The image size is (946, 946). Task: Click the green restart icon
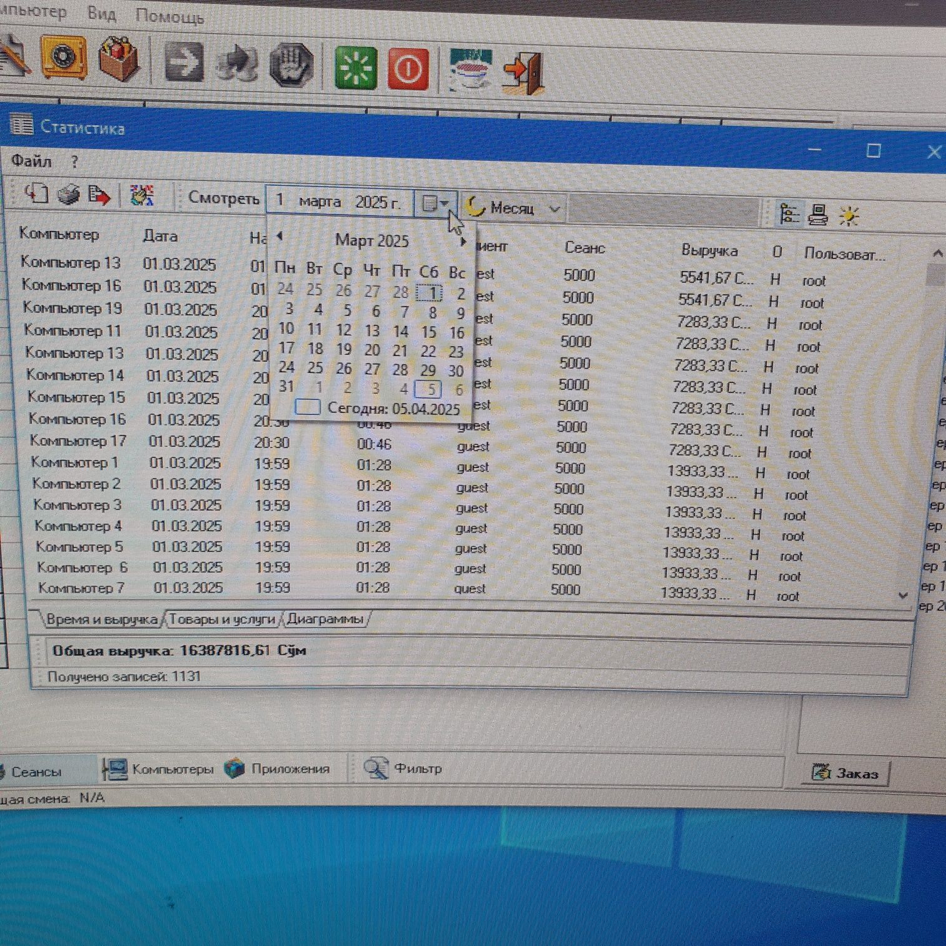356,67
